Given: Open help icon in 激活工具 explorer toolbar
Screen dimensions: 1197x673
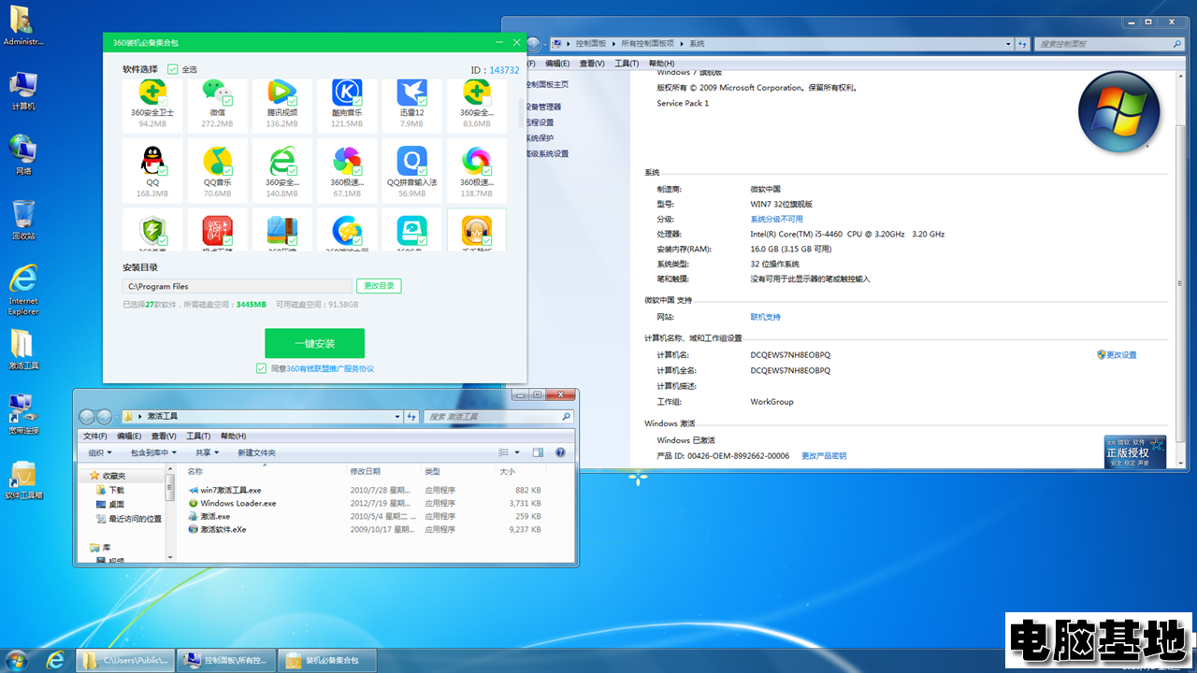Looking at the screenshot, I should [x=560, y=452].
